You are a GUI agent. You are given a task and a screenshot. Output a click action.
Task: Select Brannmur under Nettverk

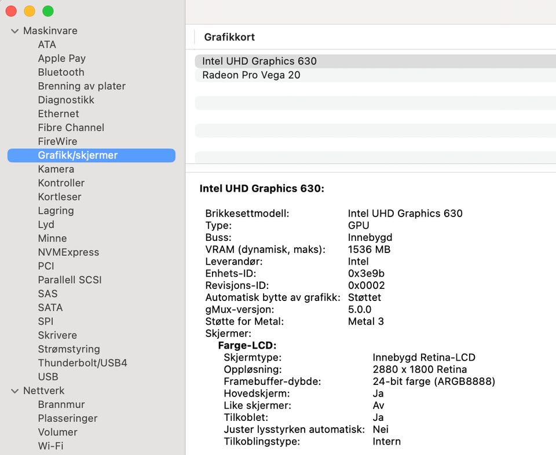tap(61, 405)
